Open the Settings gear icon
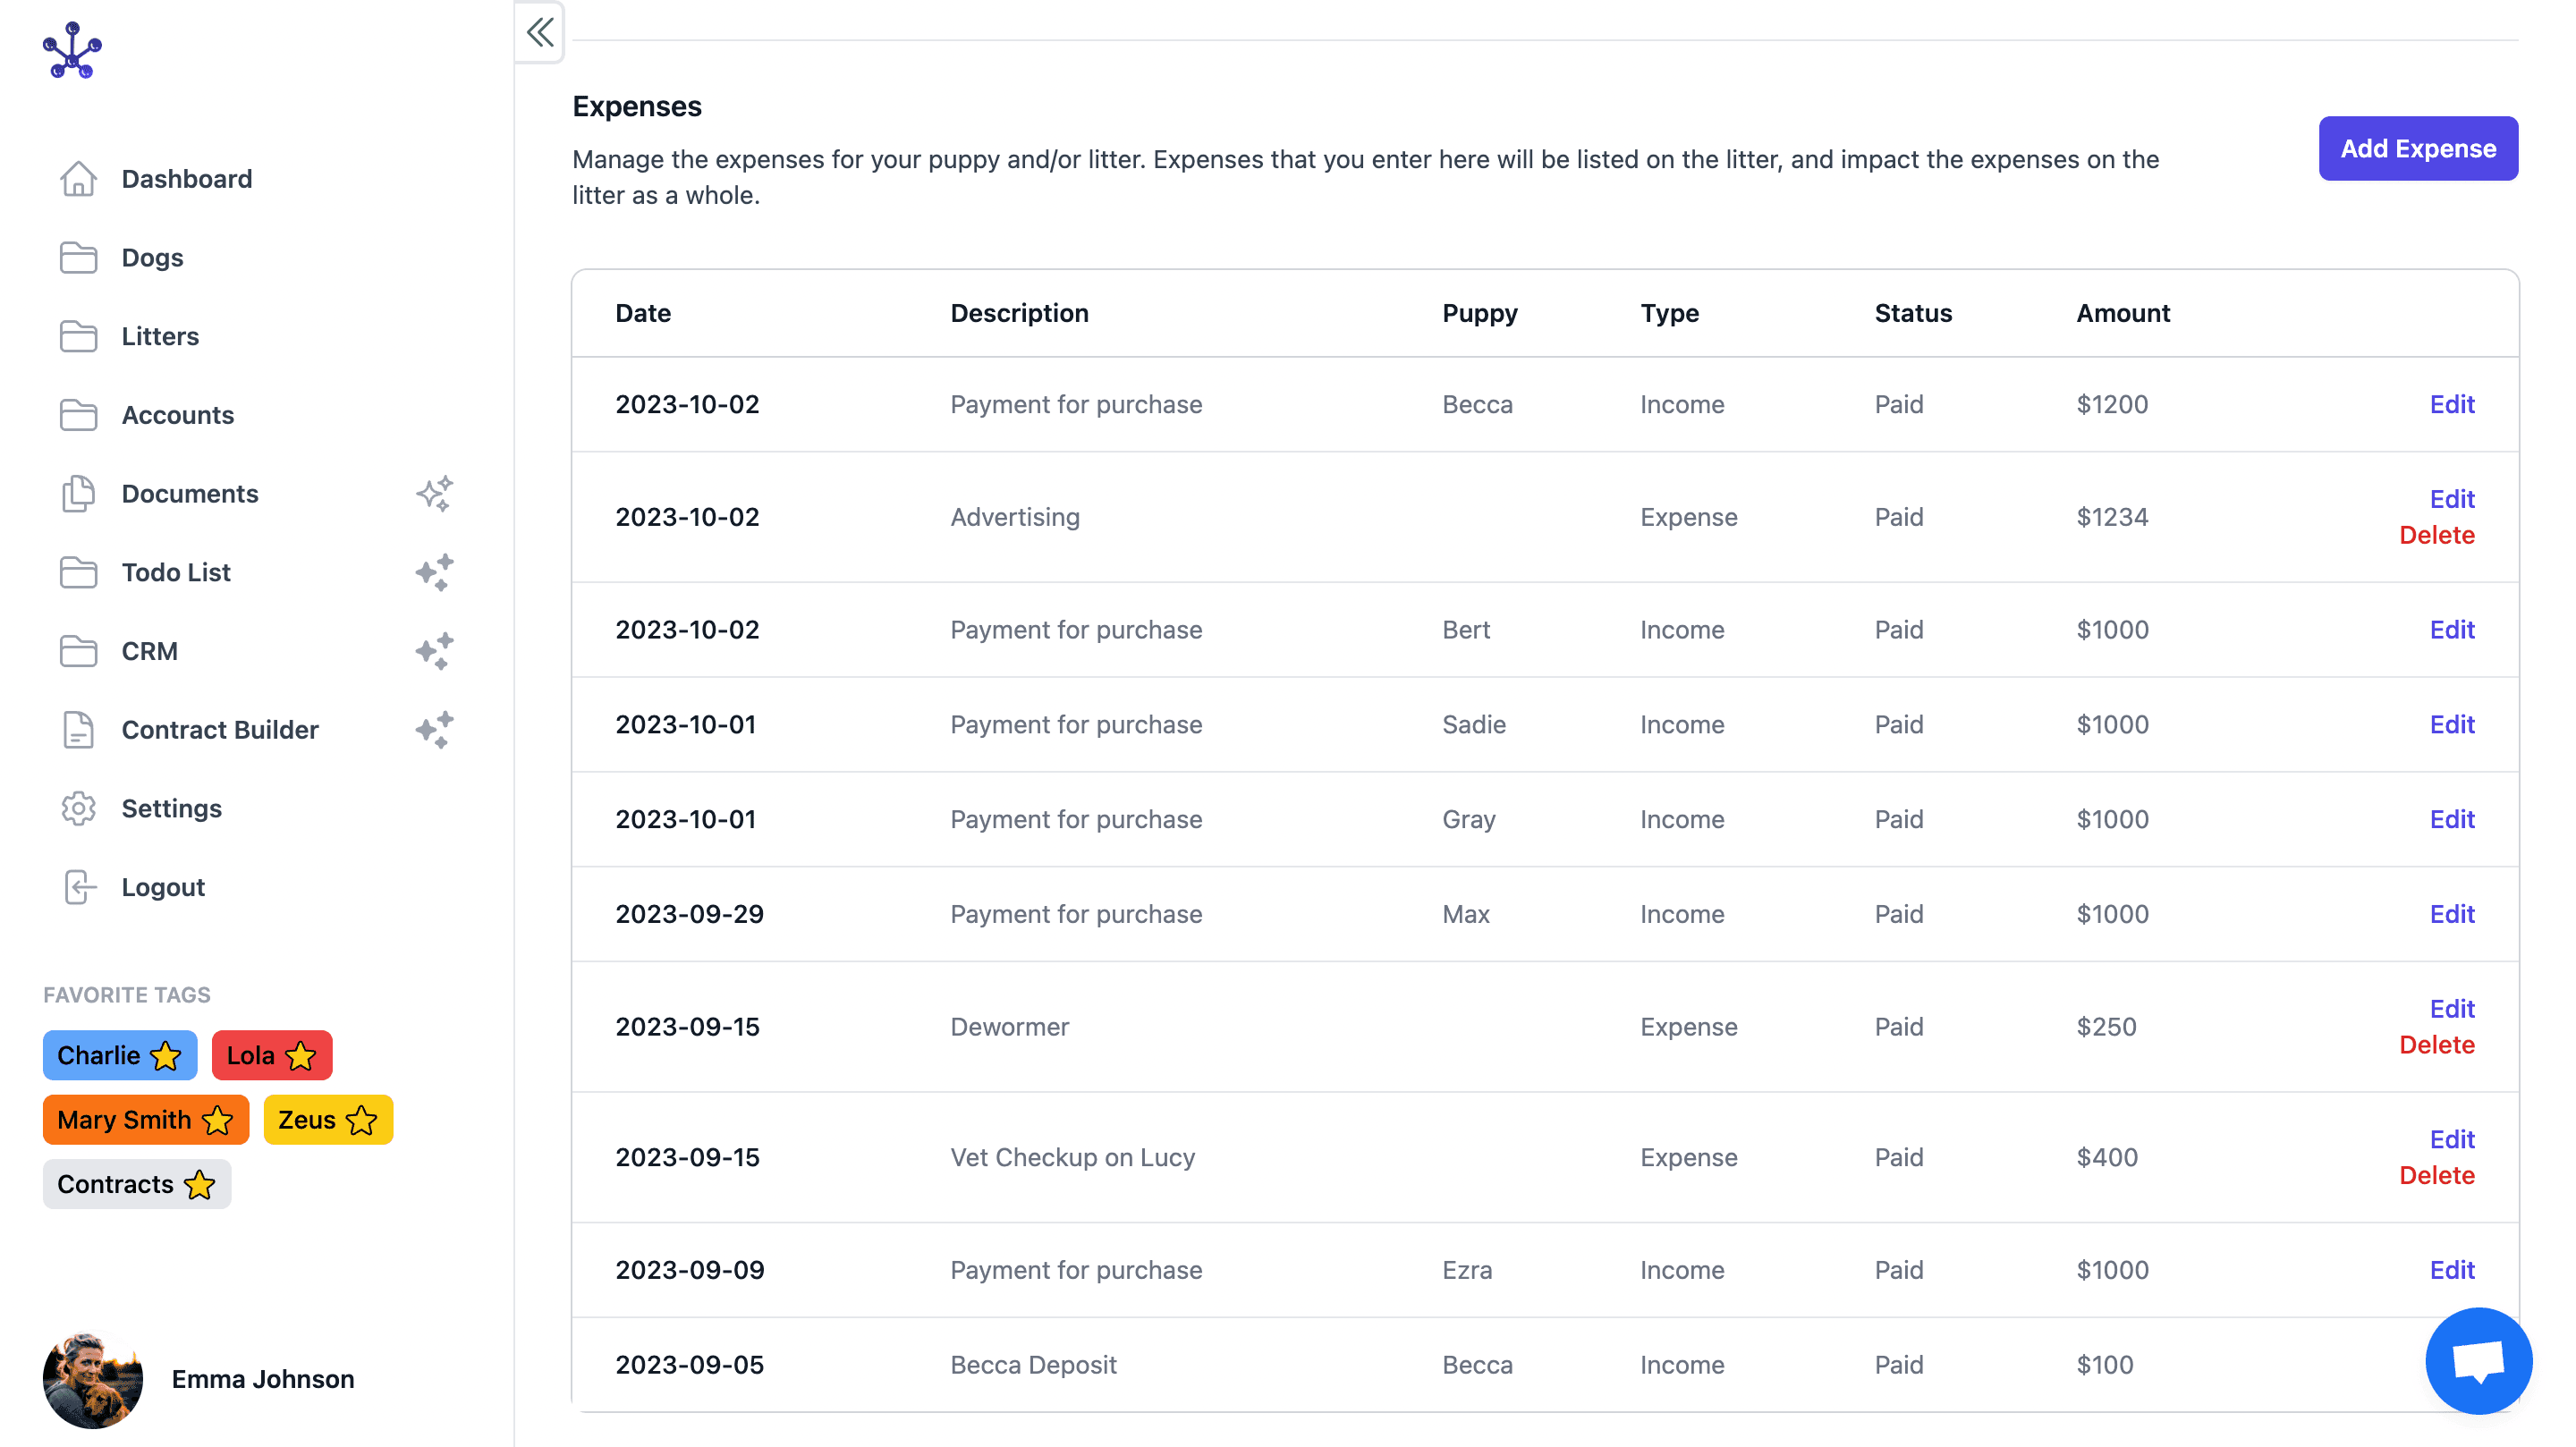Viewport: 2576px width, 1447px height. coord(78,808)
